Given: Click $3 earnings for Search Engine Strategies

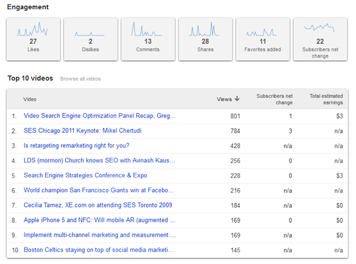Looking at the screenshot, I should coord(339,176).
